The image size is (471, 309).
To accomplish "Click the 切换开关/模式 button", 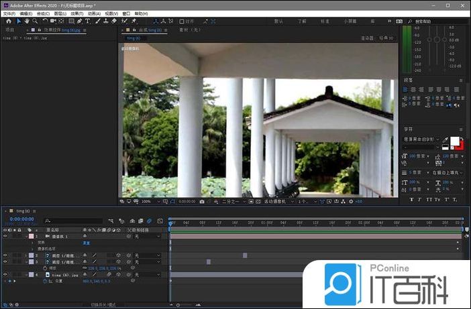I will pos(103,305).
